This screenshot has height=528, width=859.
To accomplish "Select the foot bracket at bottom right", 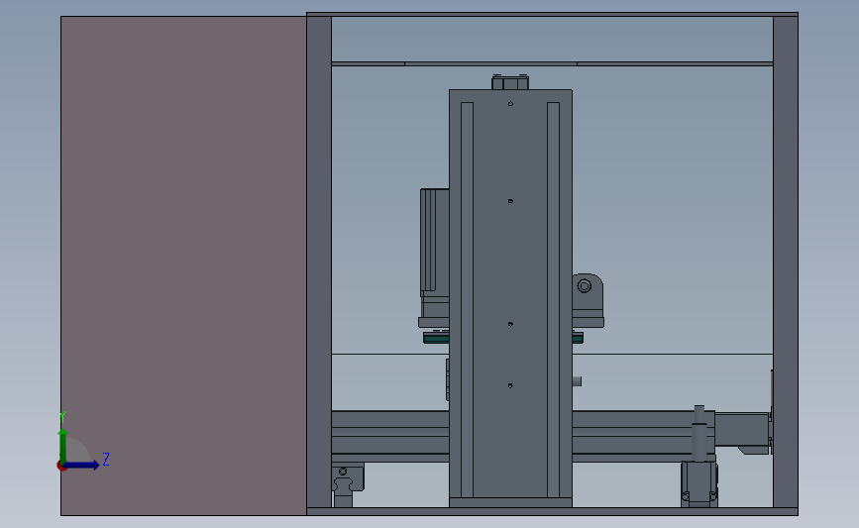I will coord(699,484).
